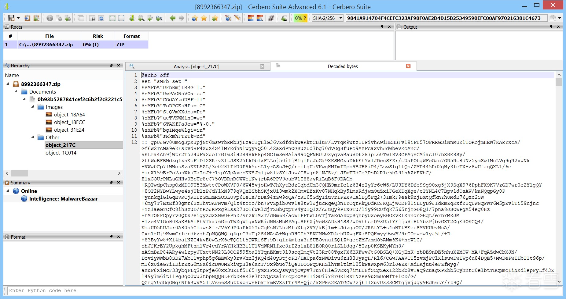Click the star with green plus icon

(215, 18)
